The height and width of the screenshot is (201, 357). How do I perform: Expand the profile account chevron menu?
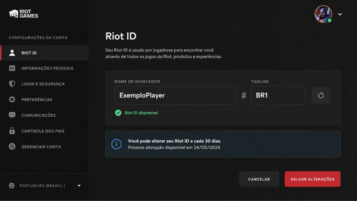coord(340,14)
